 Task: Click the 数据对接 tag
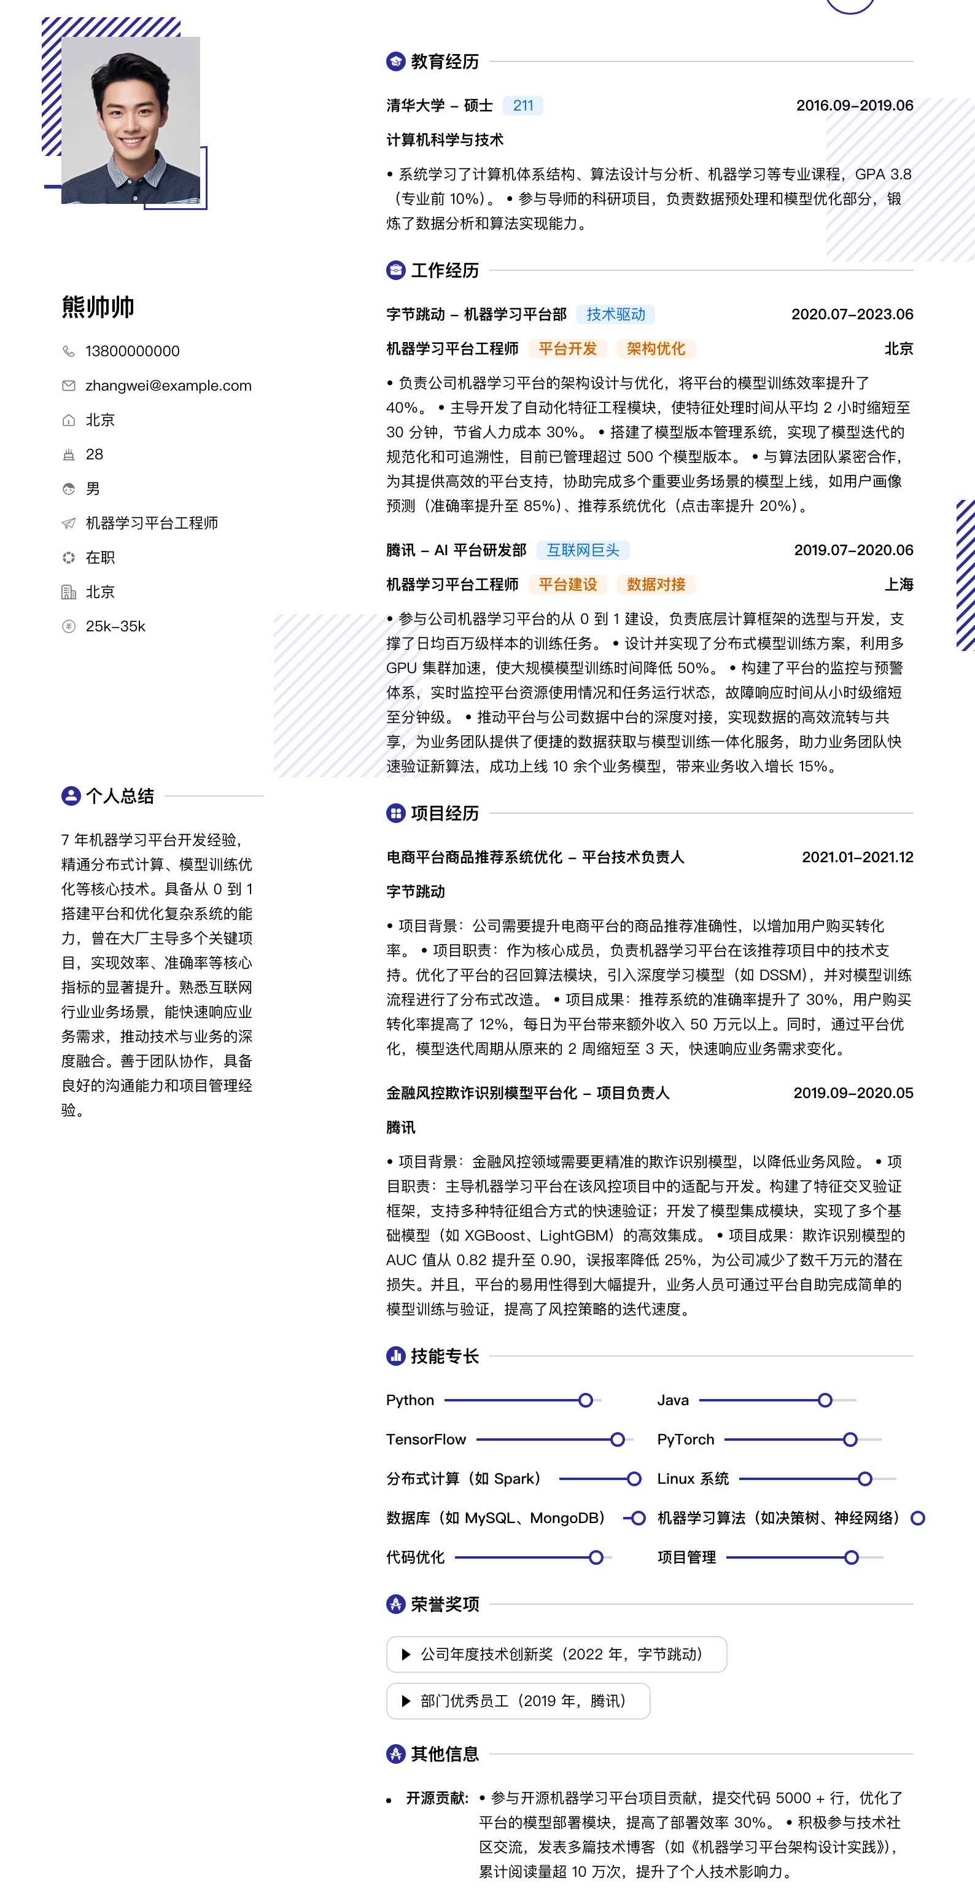pyautogui.click(x=656, y=585)
